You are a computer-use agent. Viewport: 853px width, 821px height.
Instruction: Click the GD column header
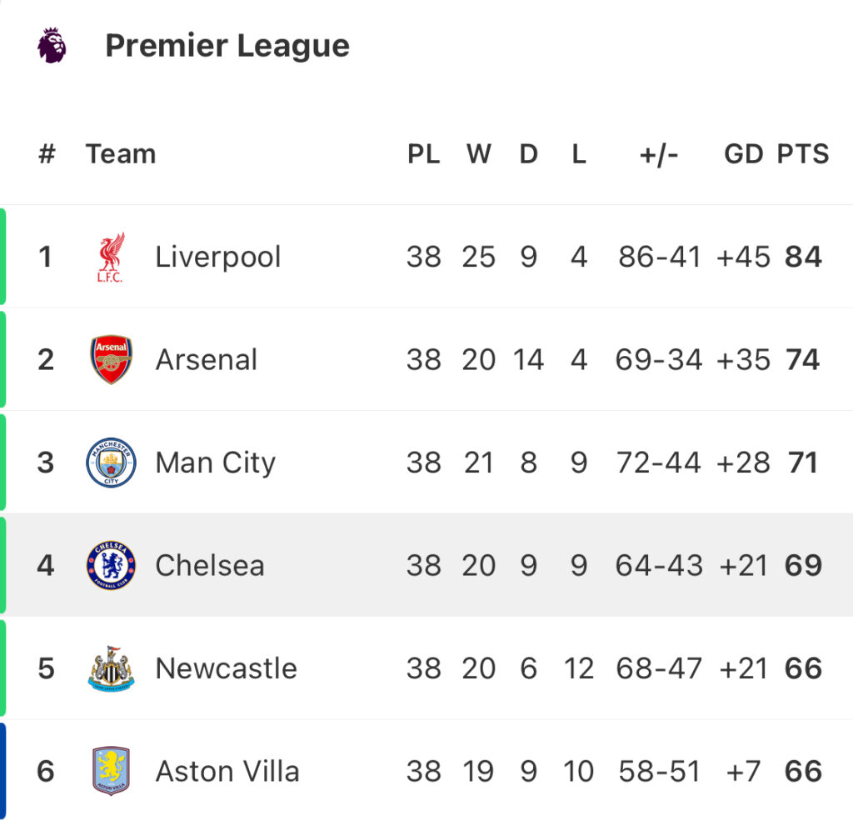point(744,154)
